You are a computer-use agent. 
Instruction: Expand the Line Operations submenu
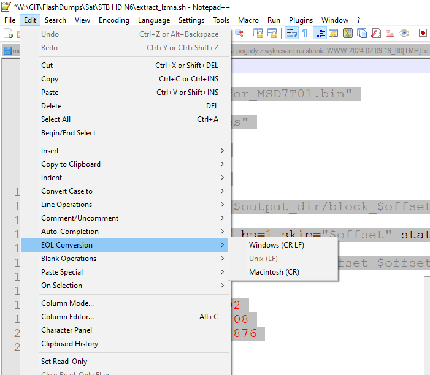(x=126, y=205)
